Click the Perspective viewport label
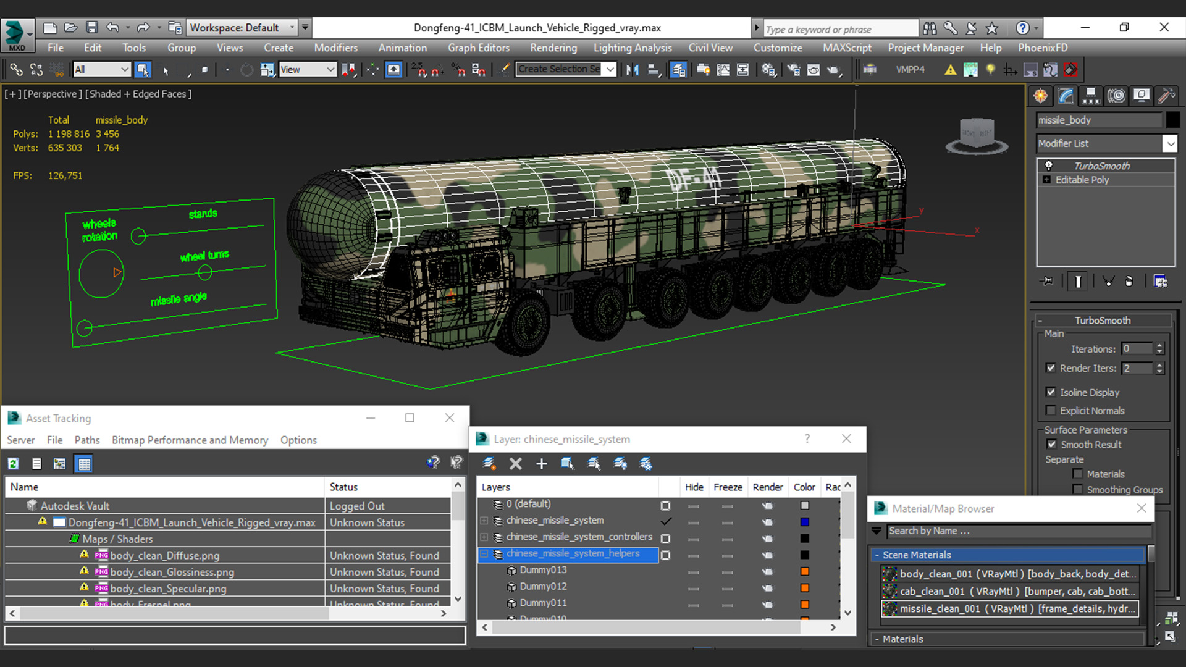The image size is (1186, 667). pyautogui.click(x=53, y=94)
